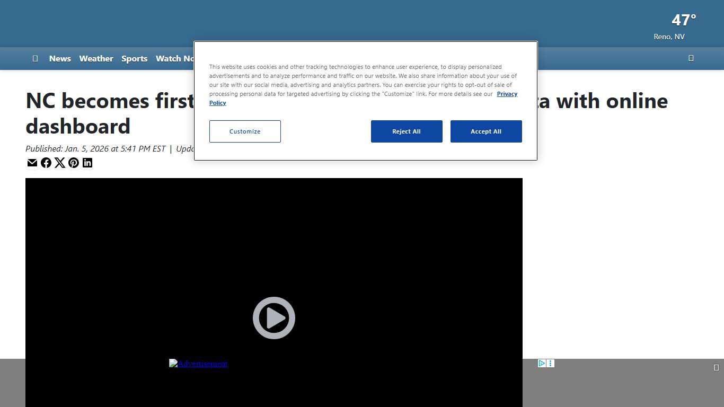Close the bottom ad banner

tap(716, 368)
